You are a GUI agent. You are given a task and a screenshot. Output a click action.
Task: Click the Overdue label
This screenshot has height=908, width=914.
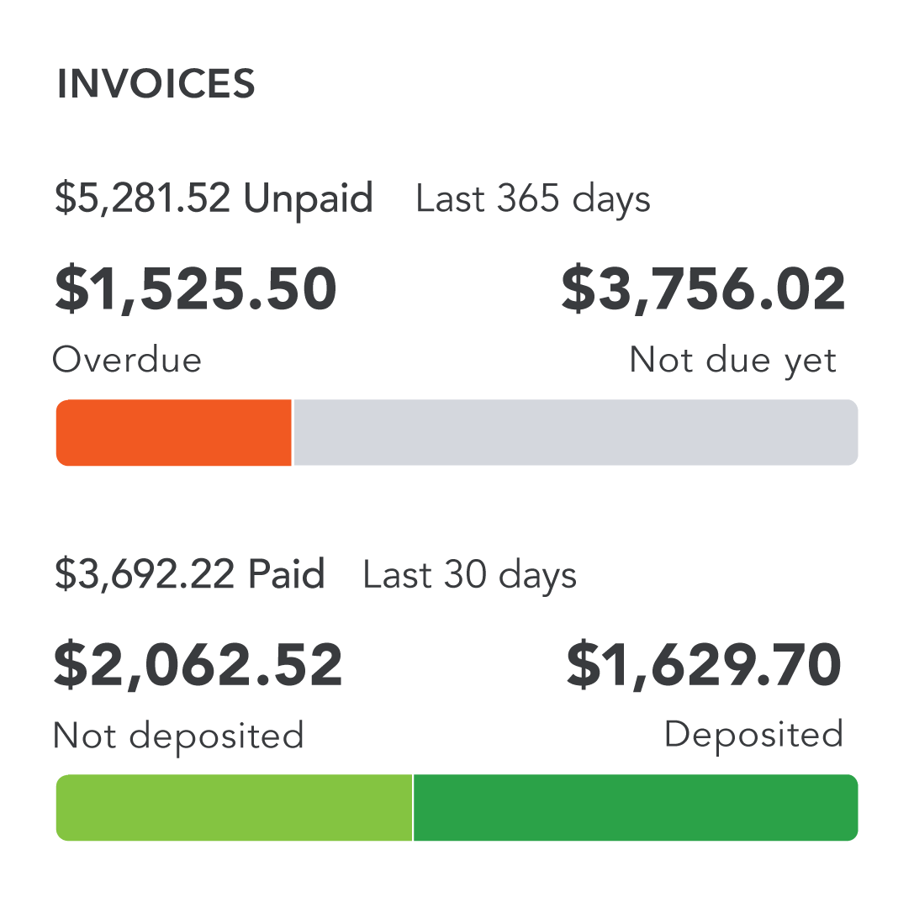point(127,360)
